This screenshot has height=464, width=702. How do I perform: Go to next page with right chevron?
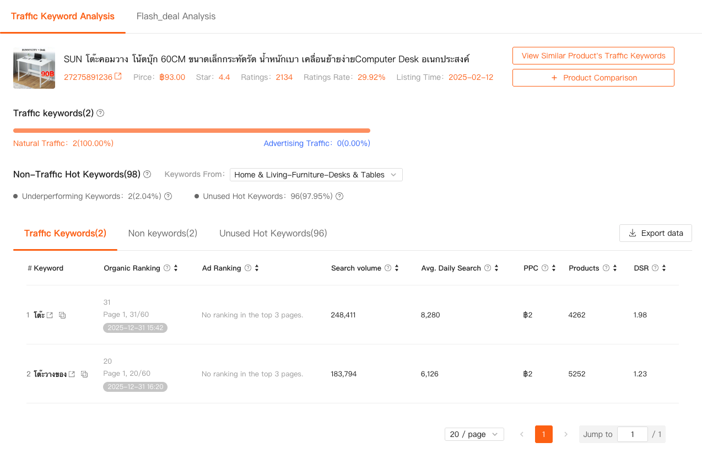point(565,434)
